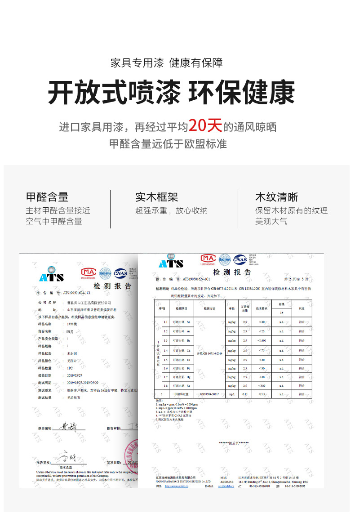Click JIANGSU ASIA SPACE TESTING SERVICES footer text
The image size is (355, 527).
click(x=183, y=482)
